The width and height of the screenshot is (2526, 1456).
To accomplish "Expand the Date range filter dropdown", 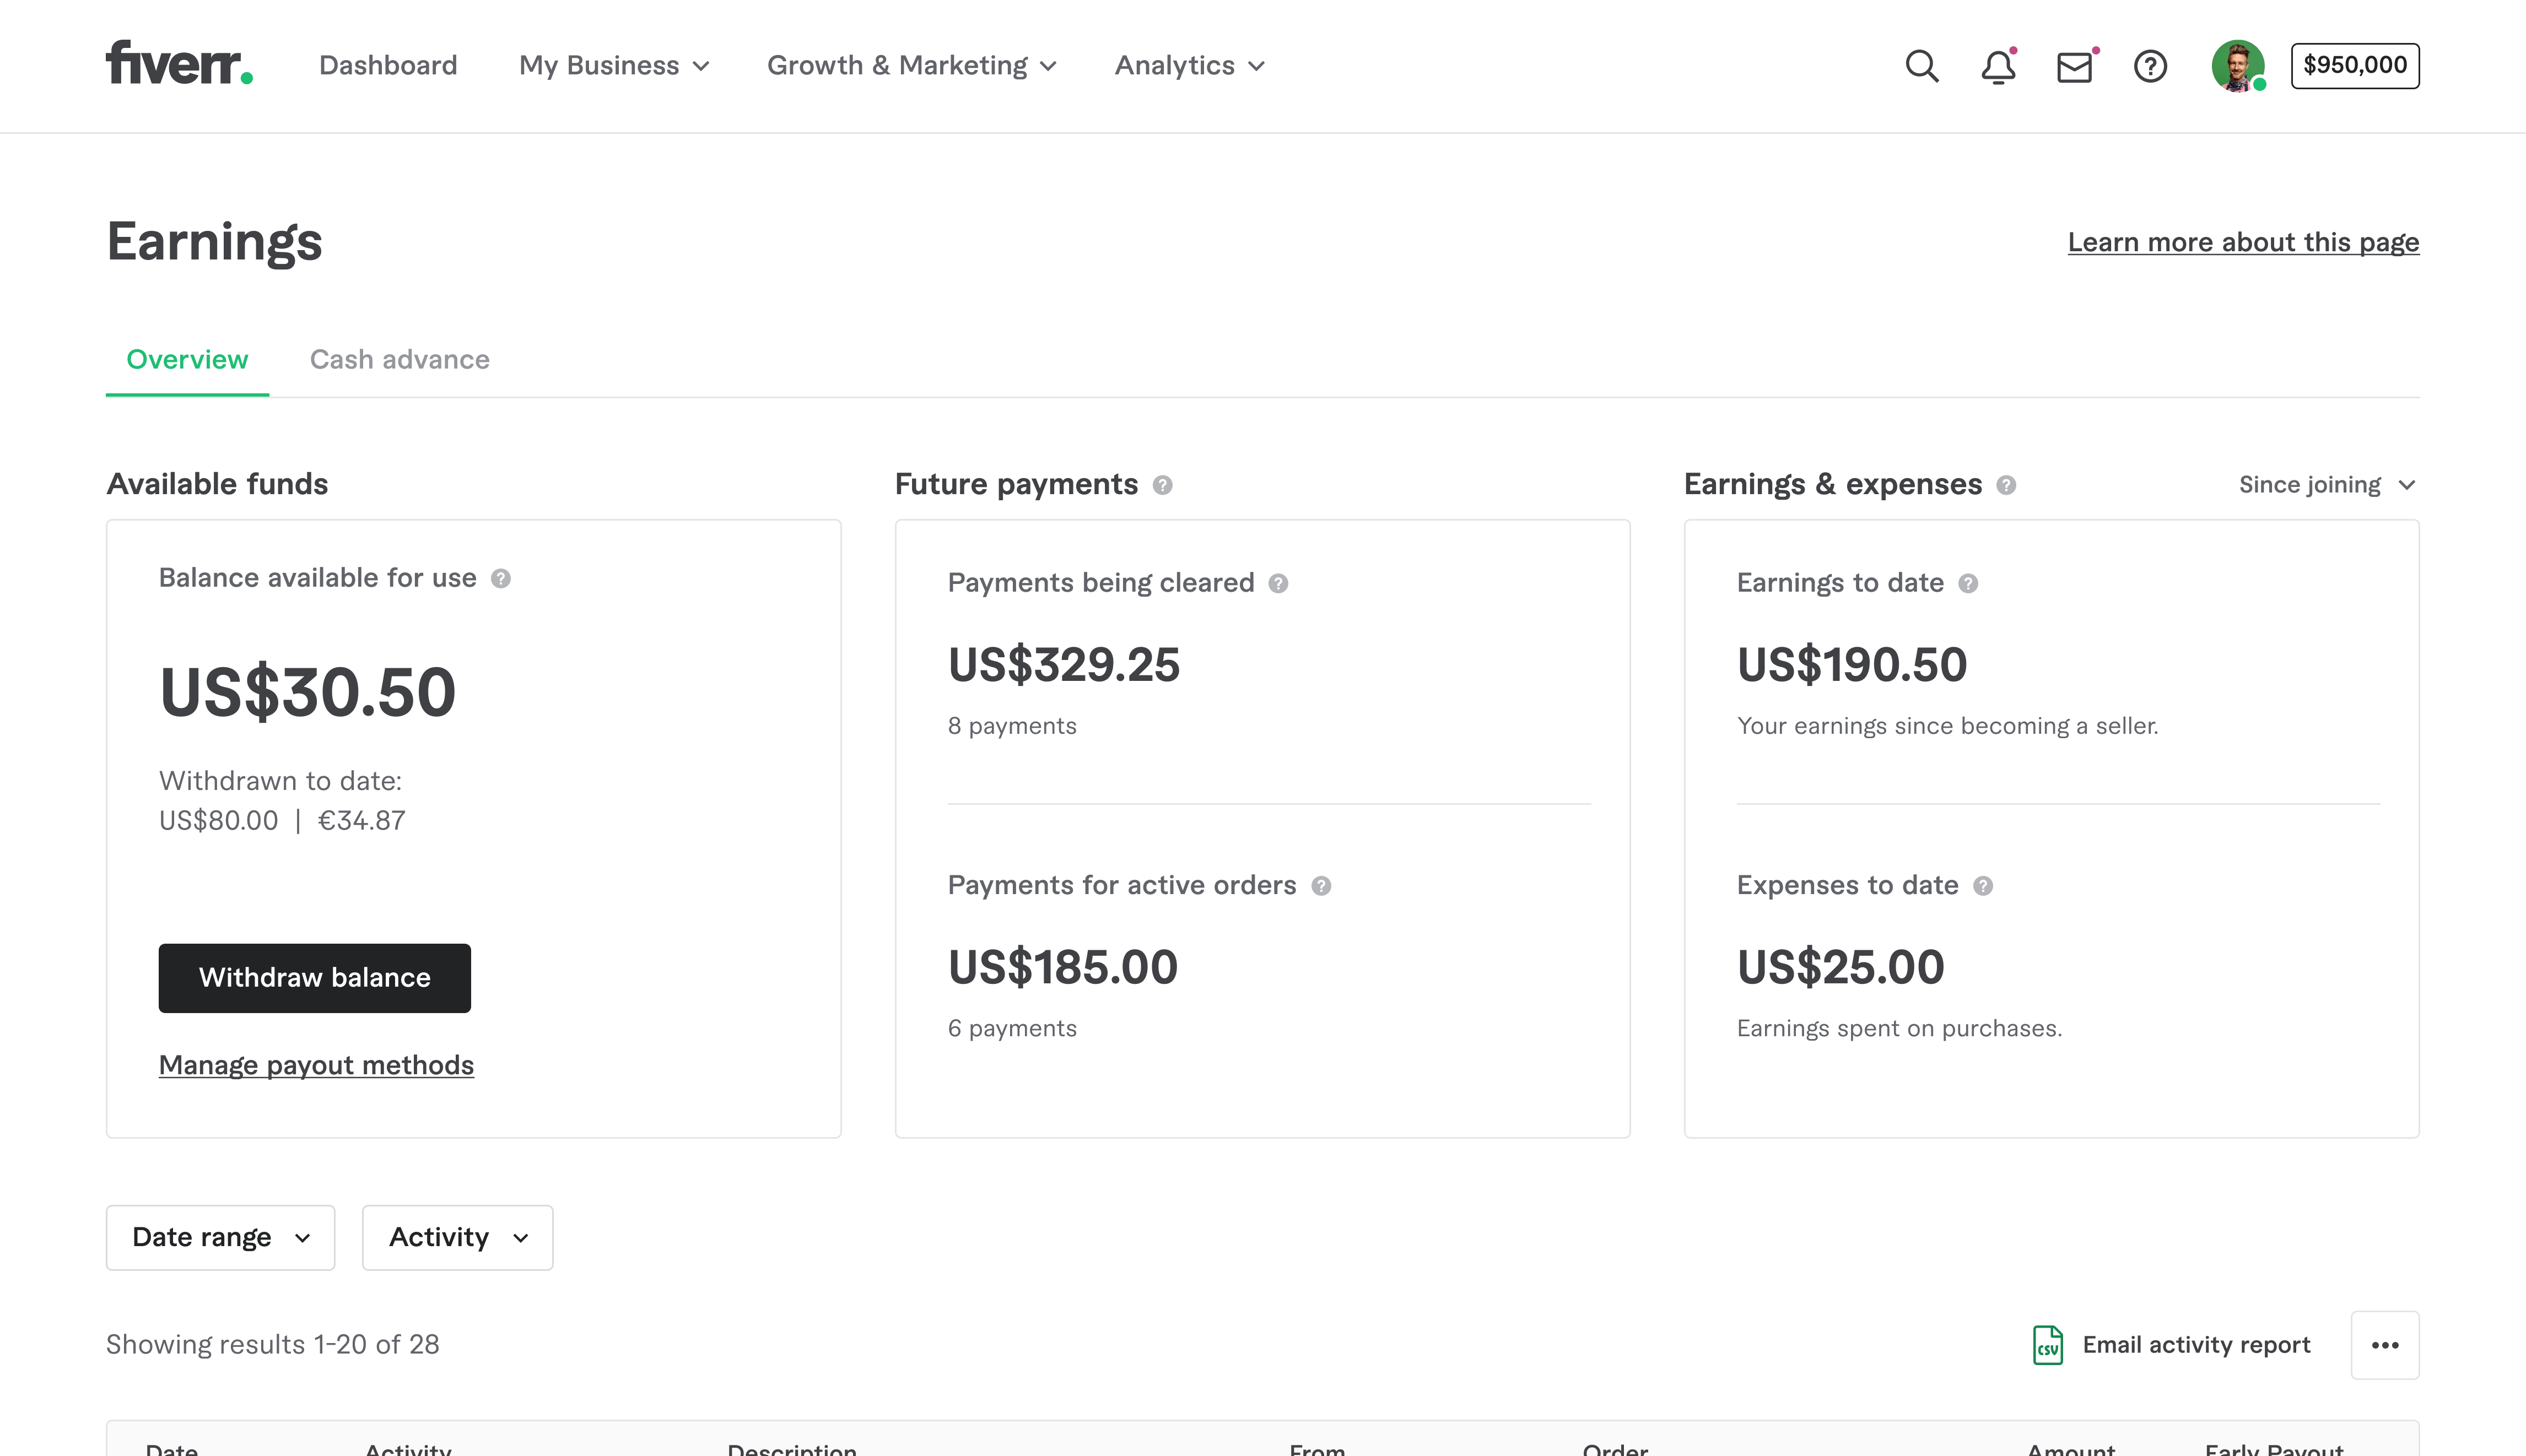I will point(220,1237).
